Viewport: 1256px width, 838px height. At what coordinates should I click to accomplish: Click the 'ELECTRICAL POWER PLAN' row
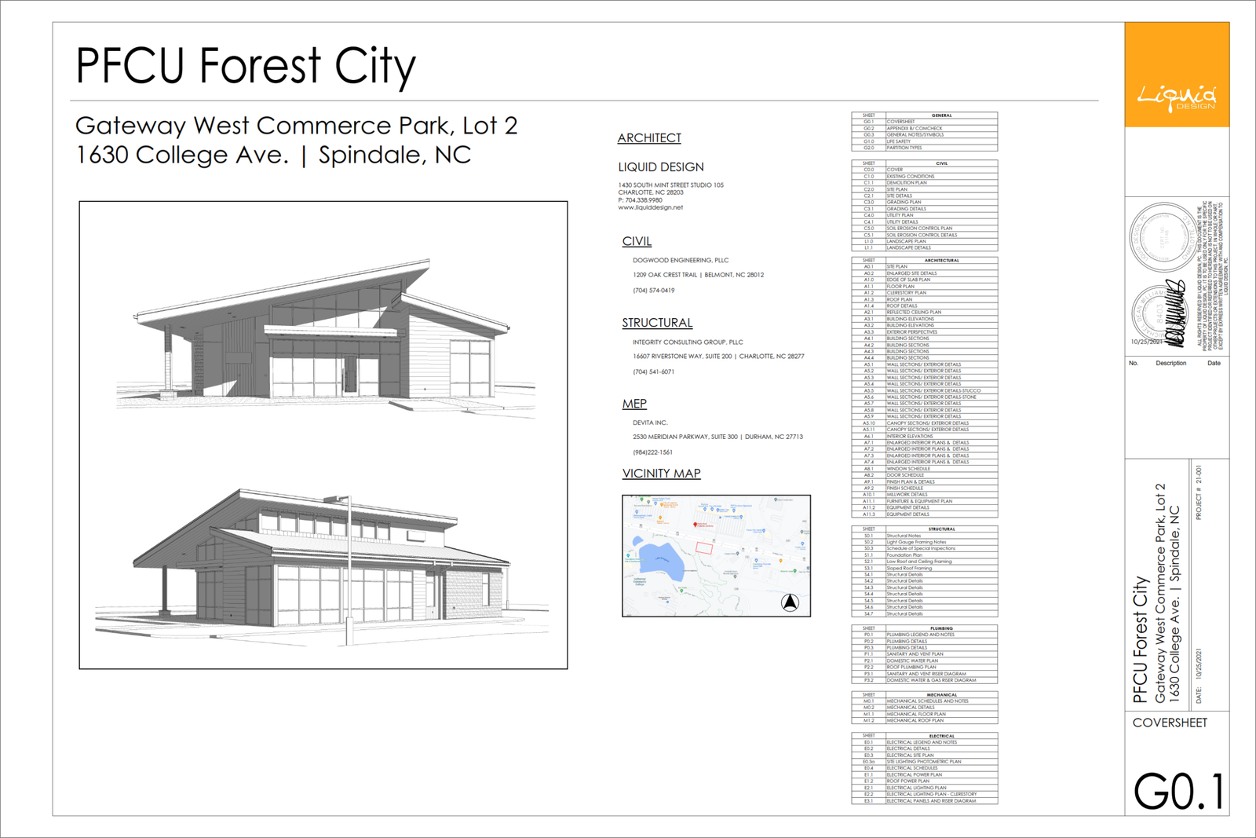point(925,774)
